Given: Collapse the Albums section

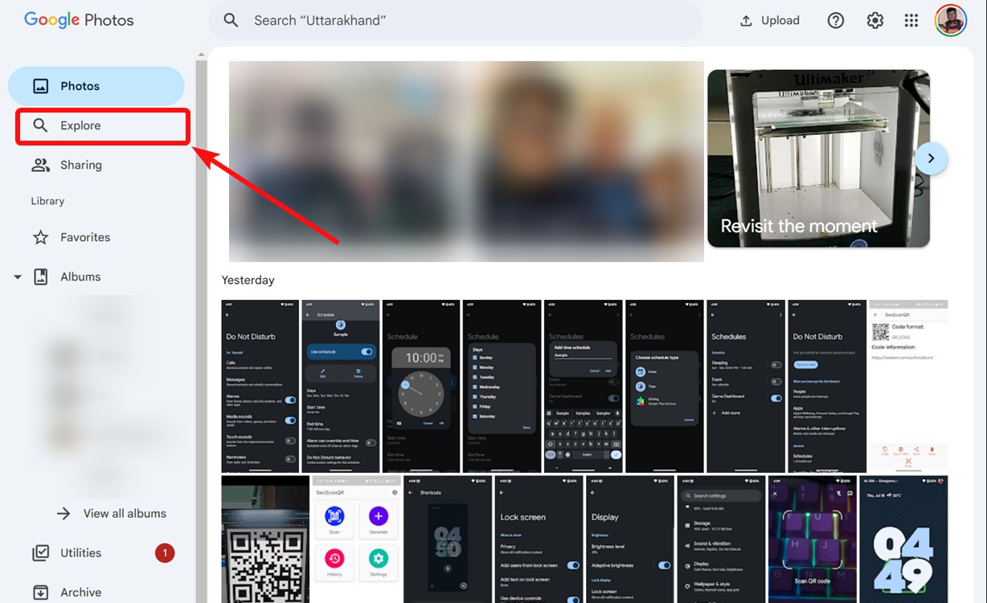Looking at the screenshot, I should click(x=18, y=276).
